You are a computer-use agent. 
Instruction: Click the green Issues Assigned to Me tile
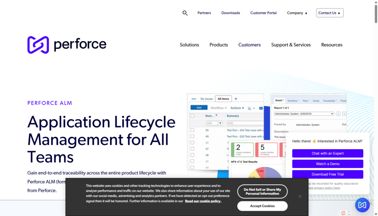coord(242,149)
